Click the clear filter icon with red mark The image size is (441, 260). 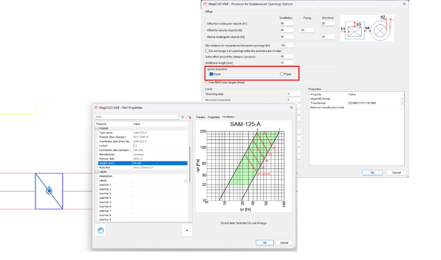[189, 117]
